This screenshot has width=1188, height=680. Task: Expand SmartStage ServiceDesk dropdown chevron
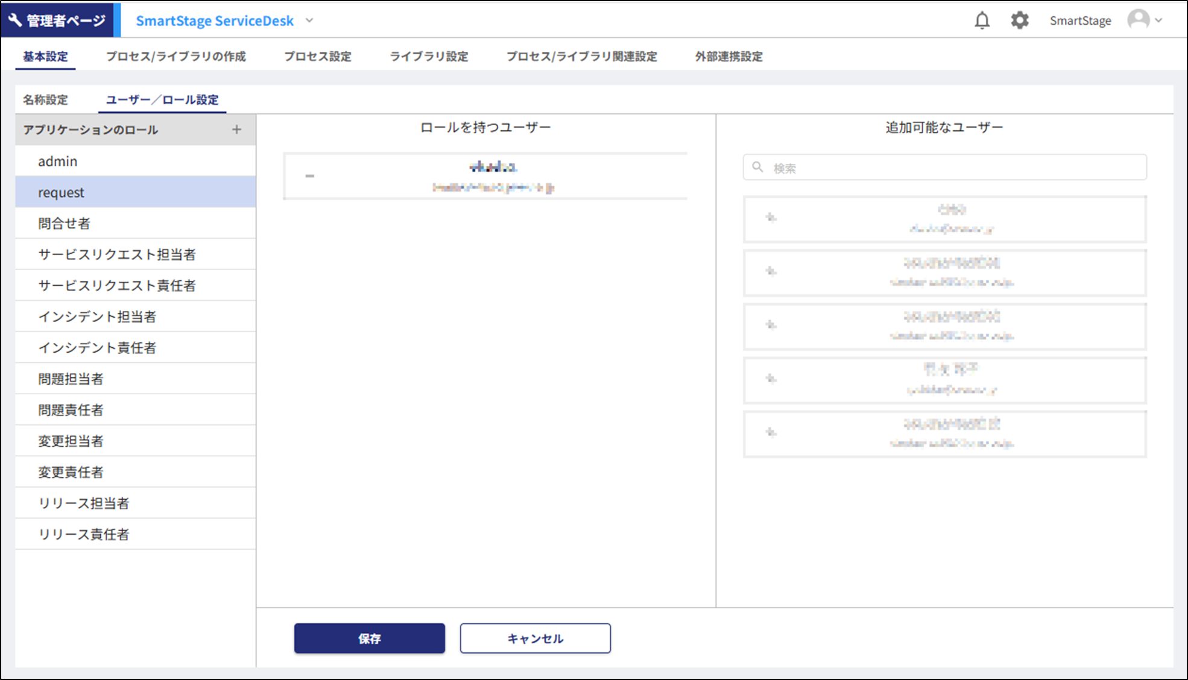coord(309,20)
